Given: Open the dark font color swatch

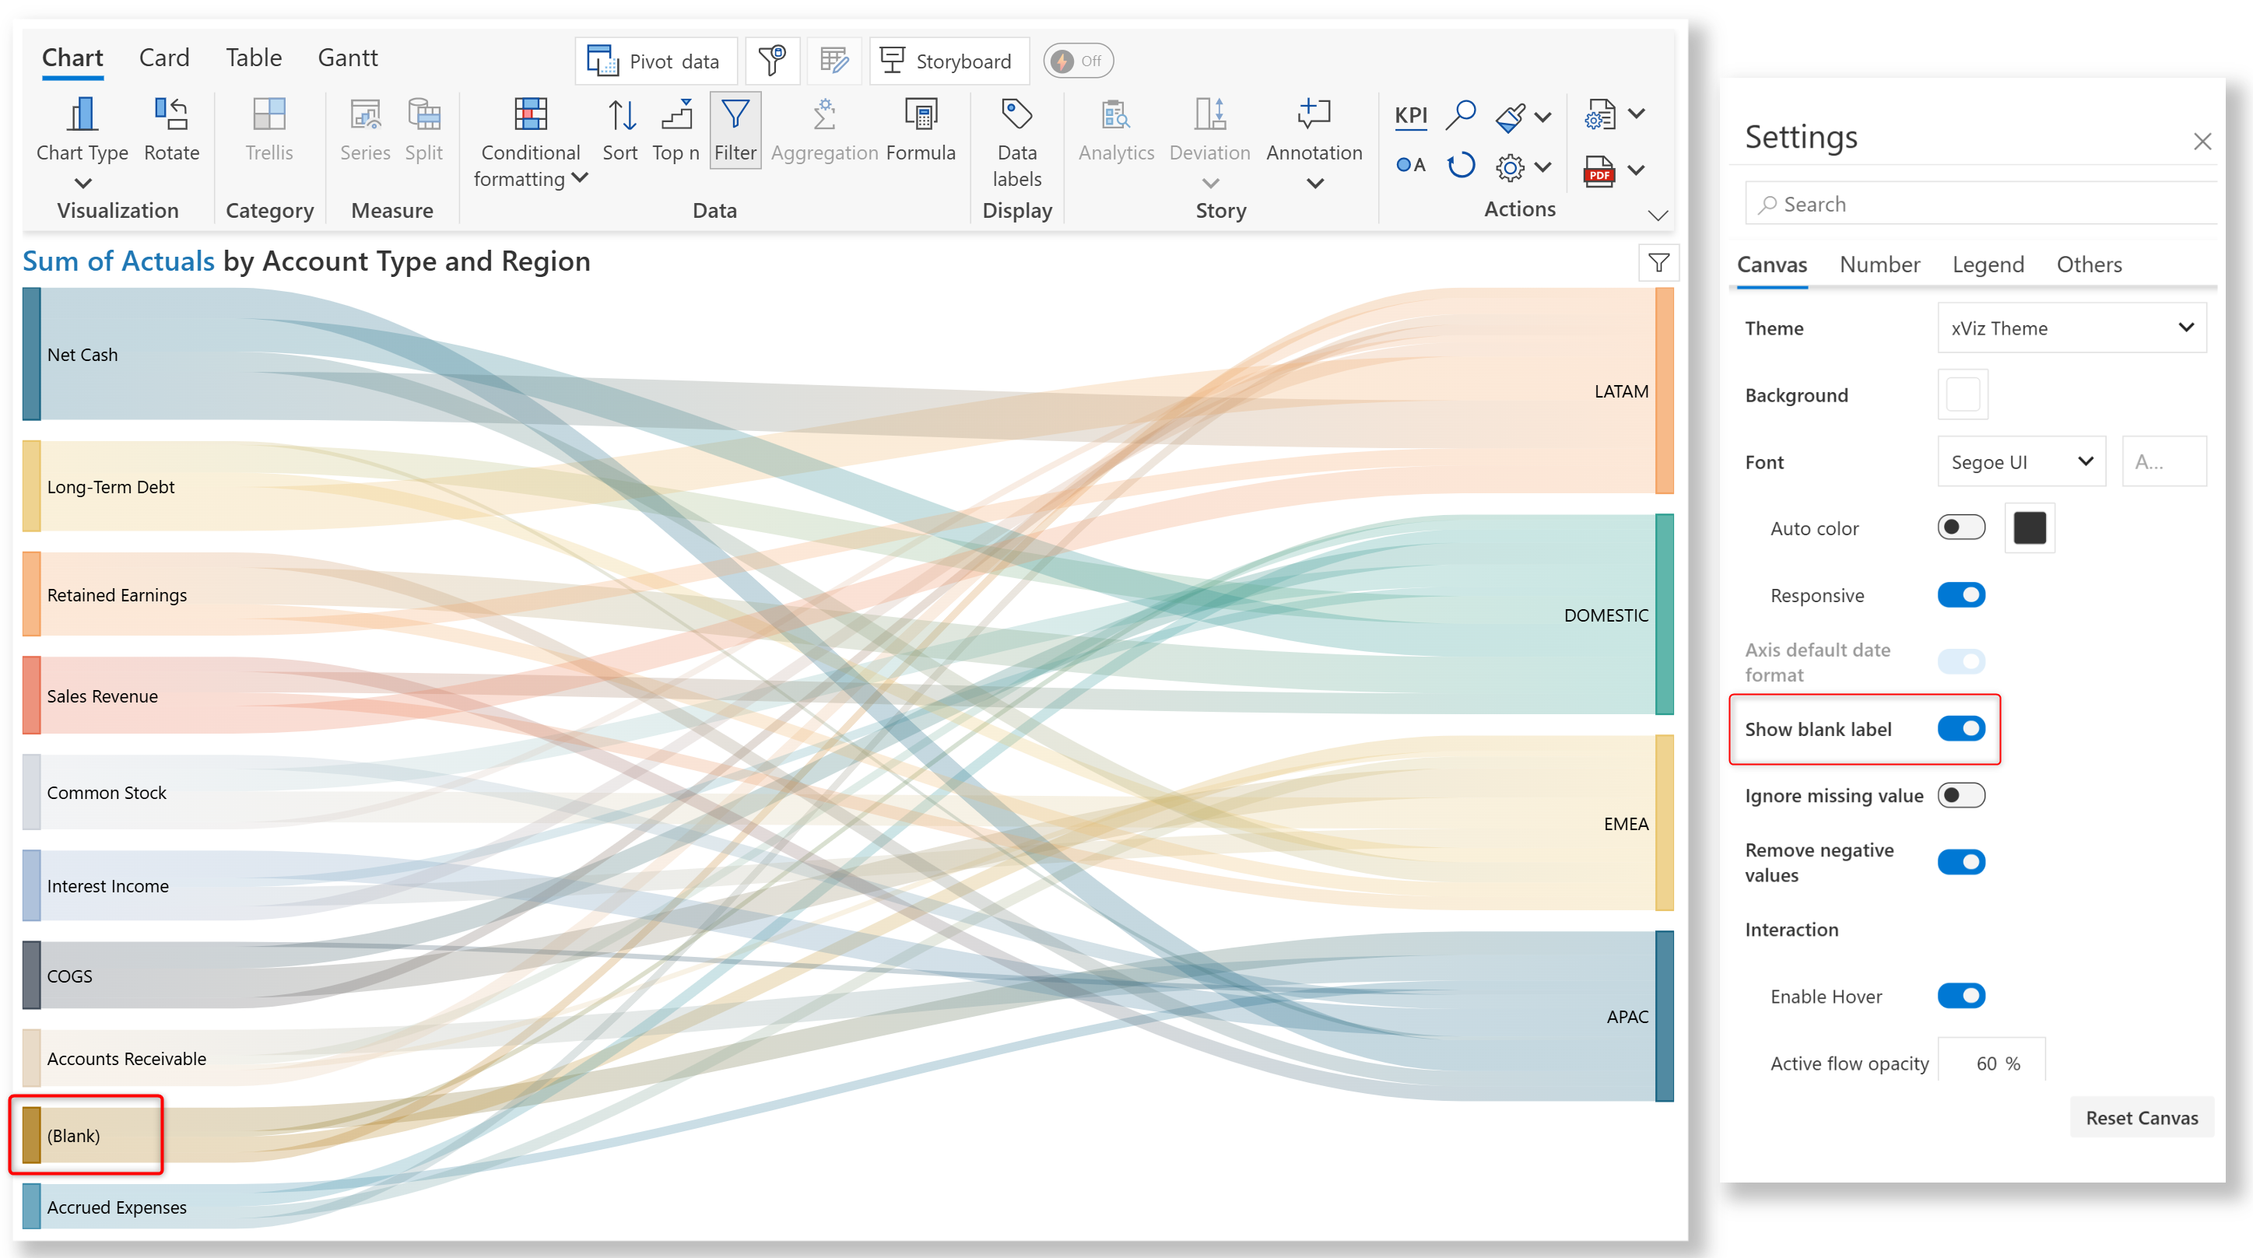Looking at the screenshot, I should click(2029, 528).
